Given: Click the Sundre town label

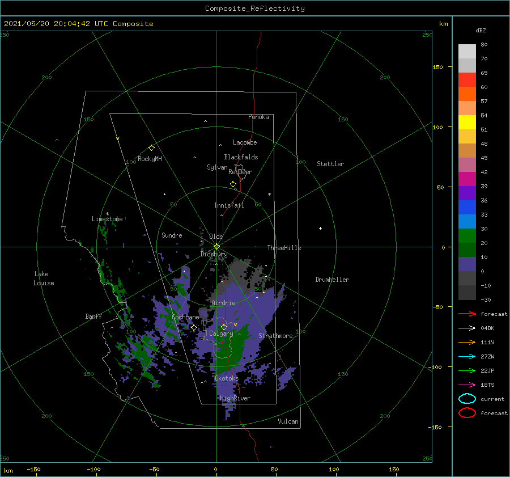Looking at the screenshot, I should click(x=172, y=235).
